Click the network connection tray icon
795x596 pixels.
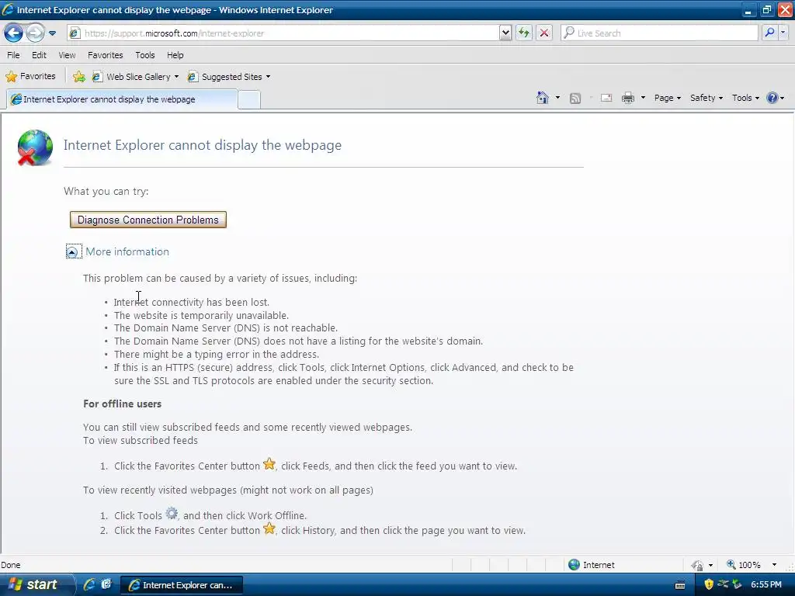[723, 585]
